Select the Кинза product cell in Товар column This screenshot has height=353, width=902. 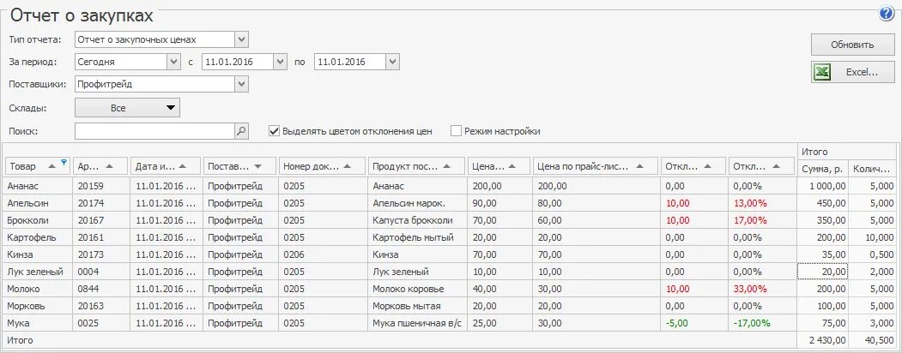[37, 254]
